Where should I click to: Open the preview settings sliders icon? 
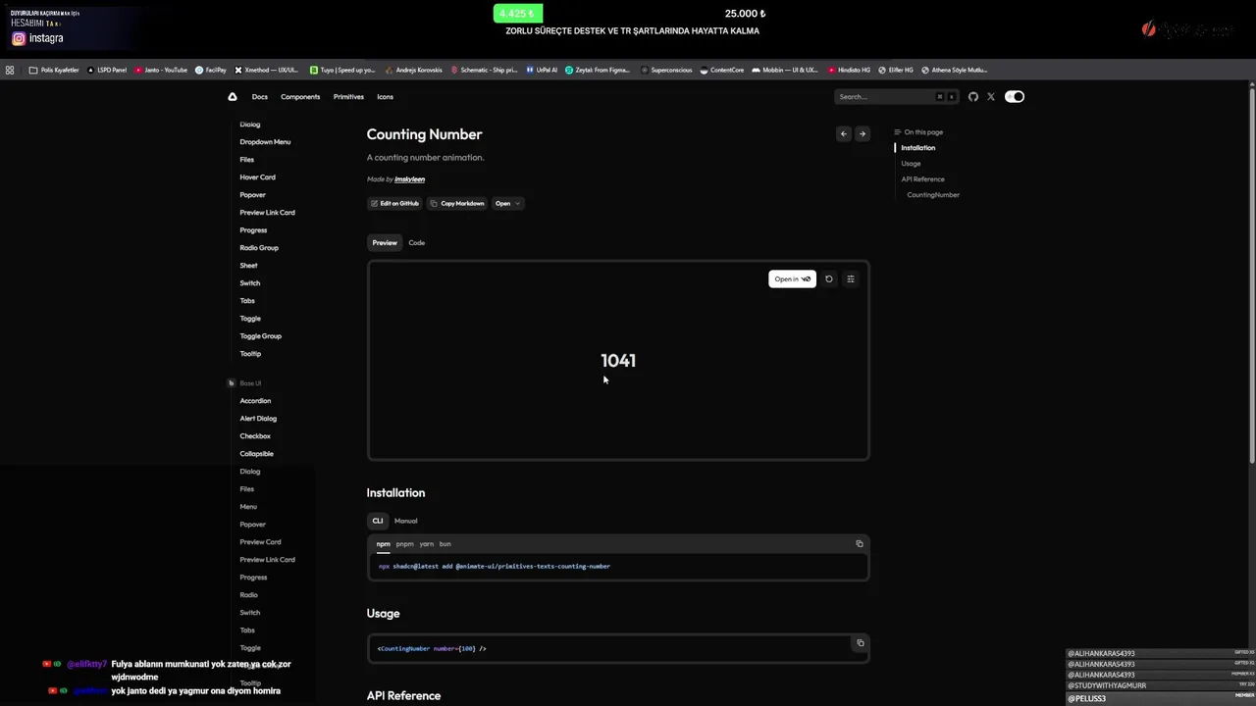tap(851, 278)
